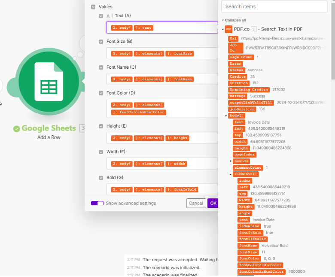The width and height of the screenshot is (335, 277).
Task: Choose the Remaining Credits variable pill
Action: coord(249,89)
